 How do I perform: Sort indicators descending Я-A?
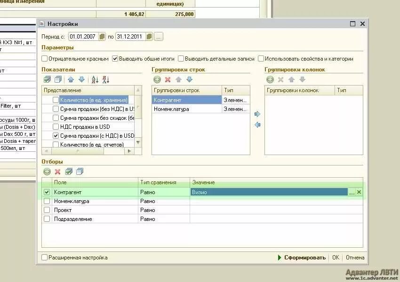tap(105, 79)
